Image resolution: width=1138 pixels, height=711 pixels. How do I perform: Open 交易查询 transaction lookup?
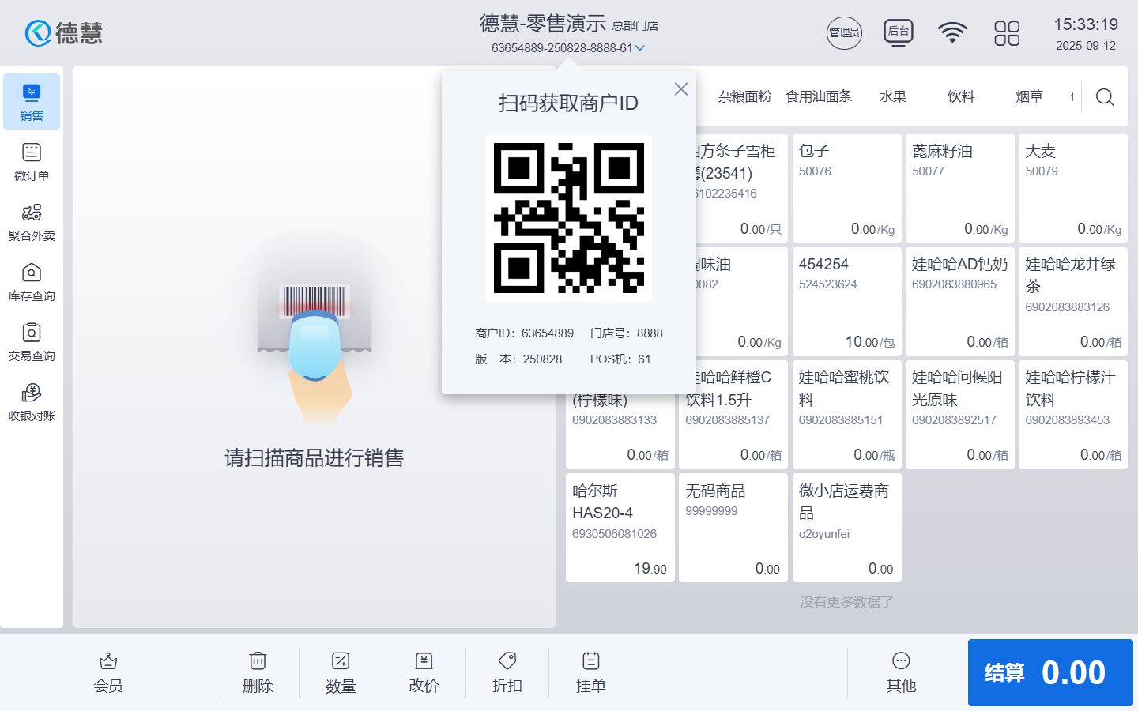tap(32, 342)
